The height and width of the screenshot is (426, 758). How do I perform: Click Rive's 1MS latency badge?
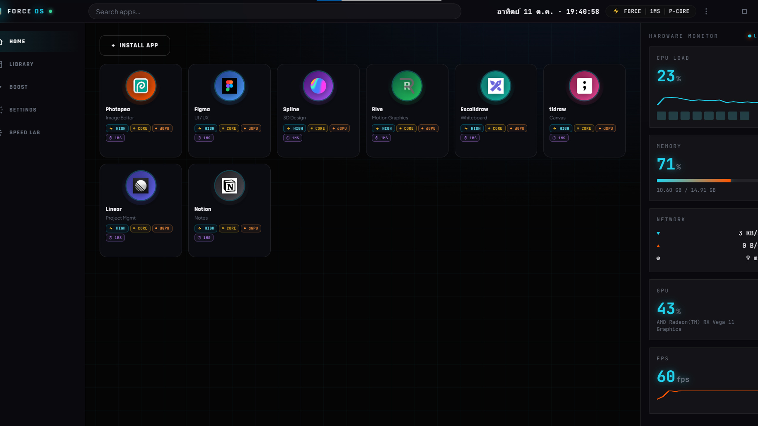[381, 138]
